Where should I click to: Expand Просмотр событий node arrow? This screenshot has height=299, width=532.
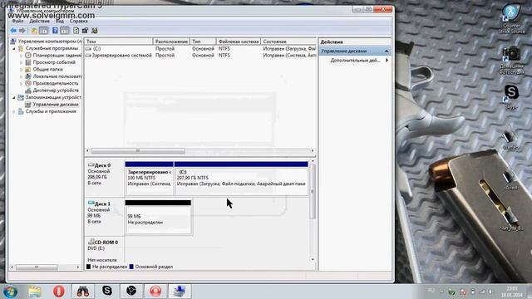click(21, 63)
